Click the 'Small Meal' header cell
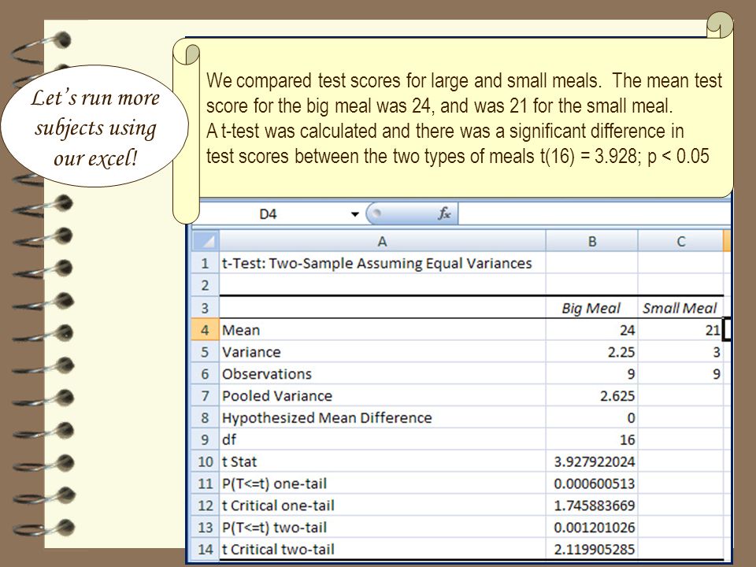The width and height of the screenshot is (756, 567). coord(680,308)
